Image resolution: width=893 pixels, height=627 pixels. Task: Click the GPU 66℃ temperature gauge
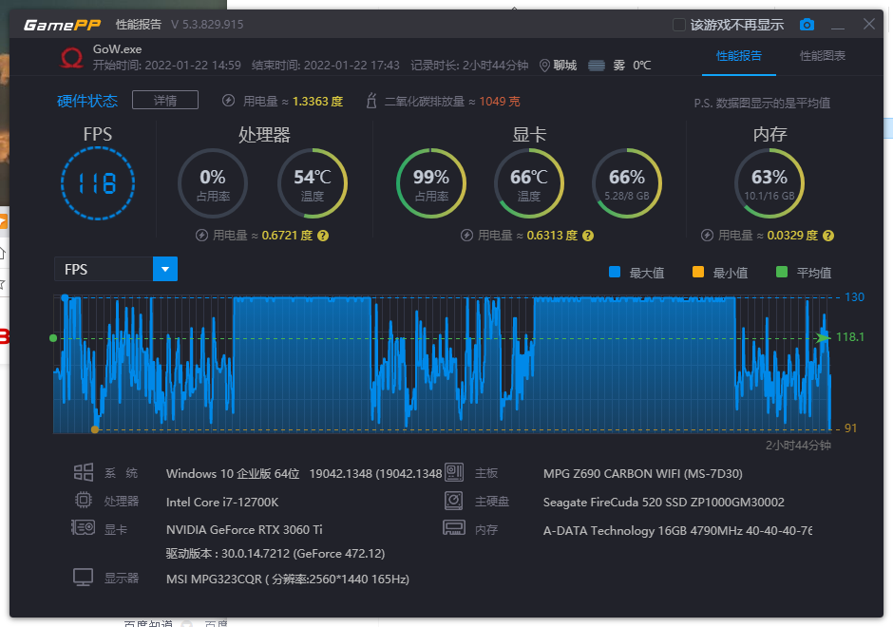(x=529, y=183)
